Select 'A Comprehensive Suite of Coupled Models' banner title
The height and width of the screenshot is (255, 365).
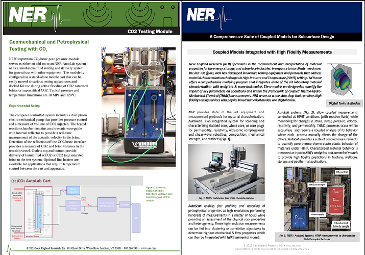(x=272, y=37)
